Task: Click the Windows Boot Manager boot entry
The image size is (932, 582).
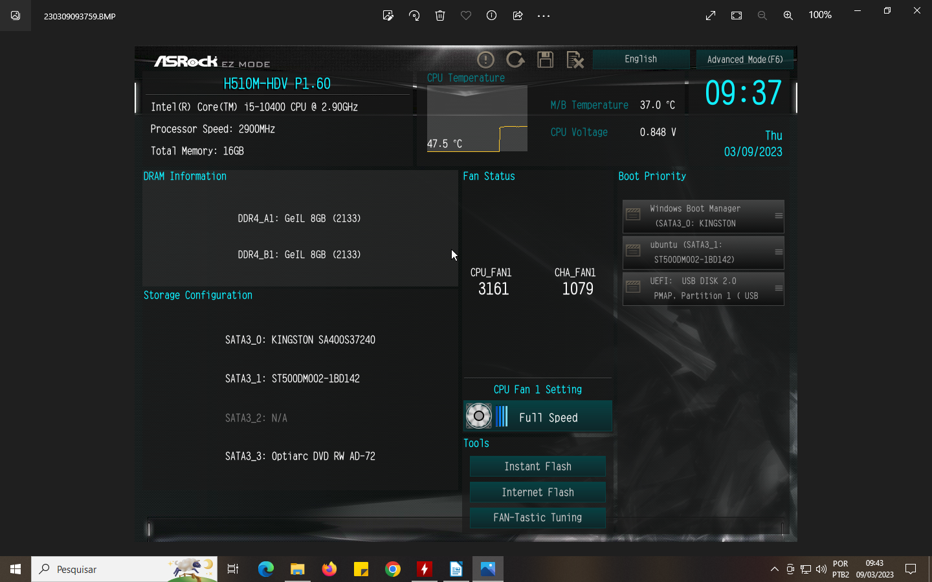Action: 703,216
